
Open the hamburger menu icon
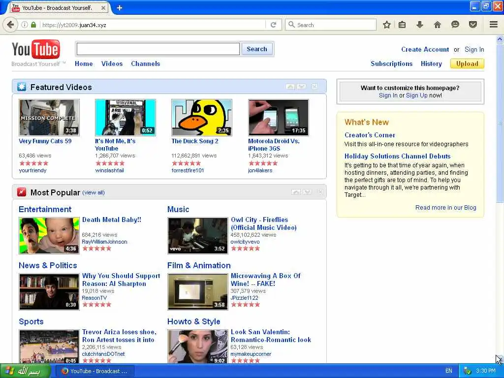(494, 25)
